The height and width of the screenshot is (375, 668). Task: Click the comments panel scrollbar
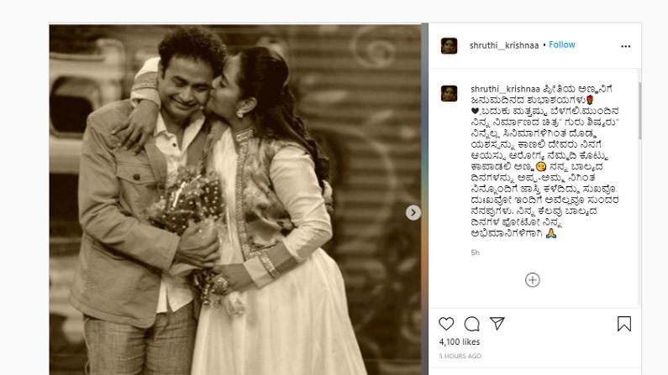[639, 111]
